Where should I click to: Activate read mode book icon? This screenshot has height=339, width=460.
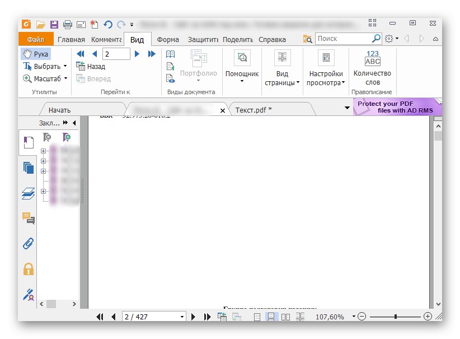click(x=170, y=54)
